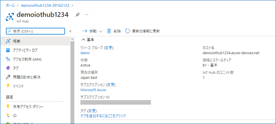
Task: Click the hostname demoiothub1234.azure-devices.net
Action: pyautogui.click(x=231, y=53)
